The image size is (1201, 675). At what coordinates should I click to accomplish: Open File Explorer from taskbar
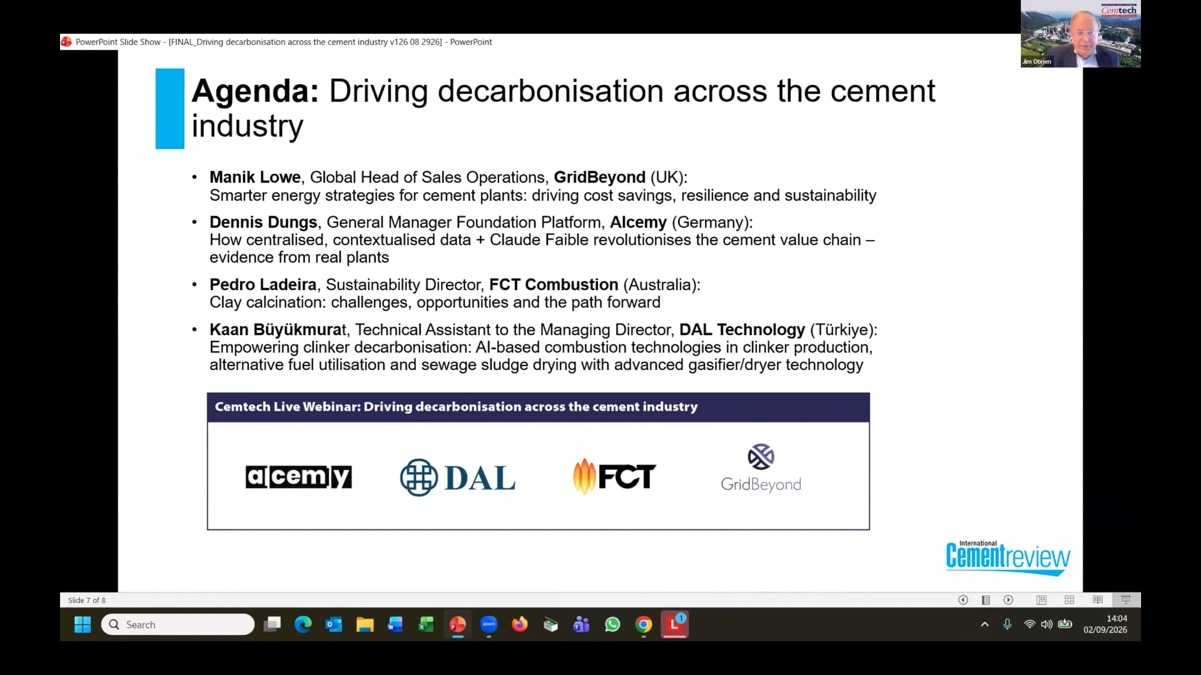pos(365,624)
